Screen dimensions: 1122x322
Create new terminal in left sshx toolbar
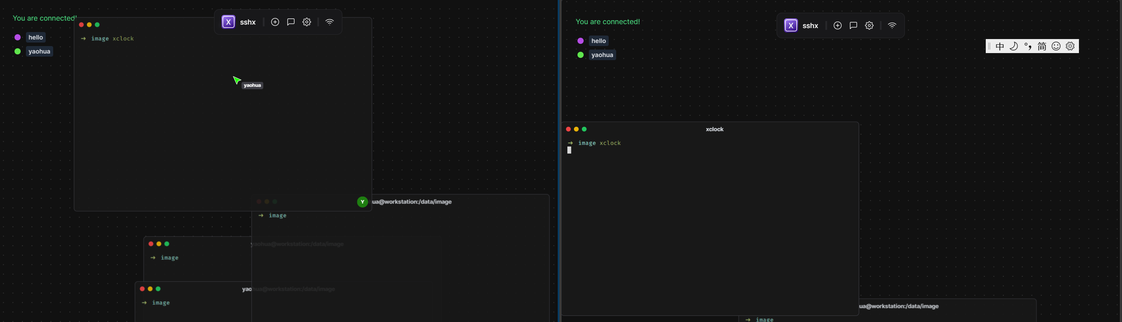click(x=275, y=22)
